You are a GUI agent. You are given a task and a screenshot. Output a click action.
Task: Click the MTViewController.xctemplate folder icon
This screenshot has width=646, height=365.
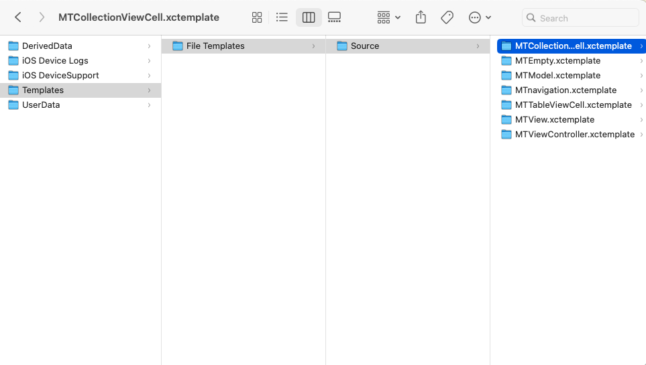pos(506,135)
